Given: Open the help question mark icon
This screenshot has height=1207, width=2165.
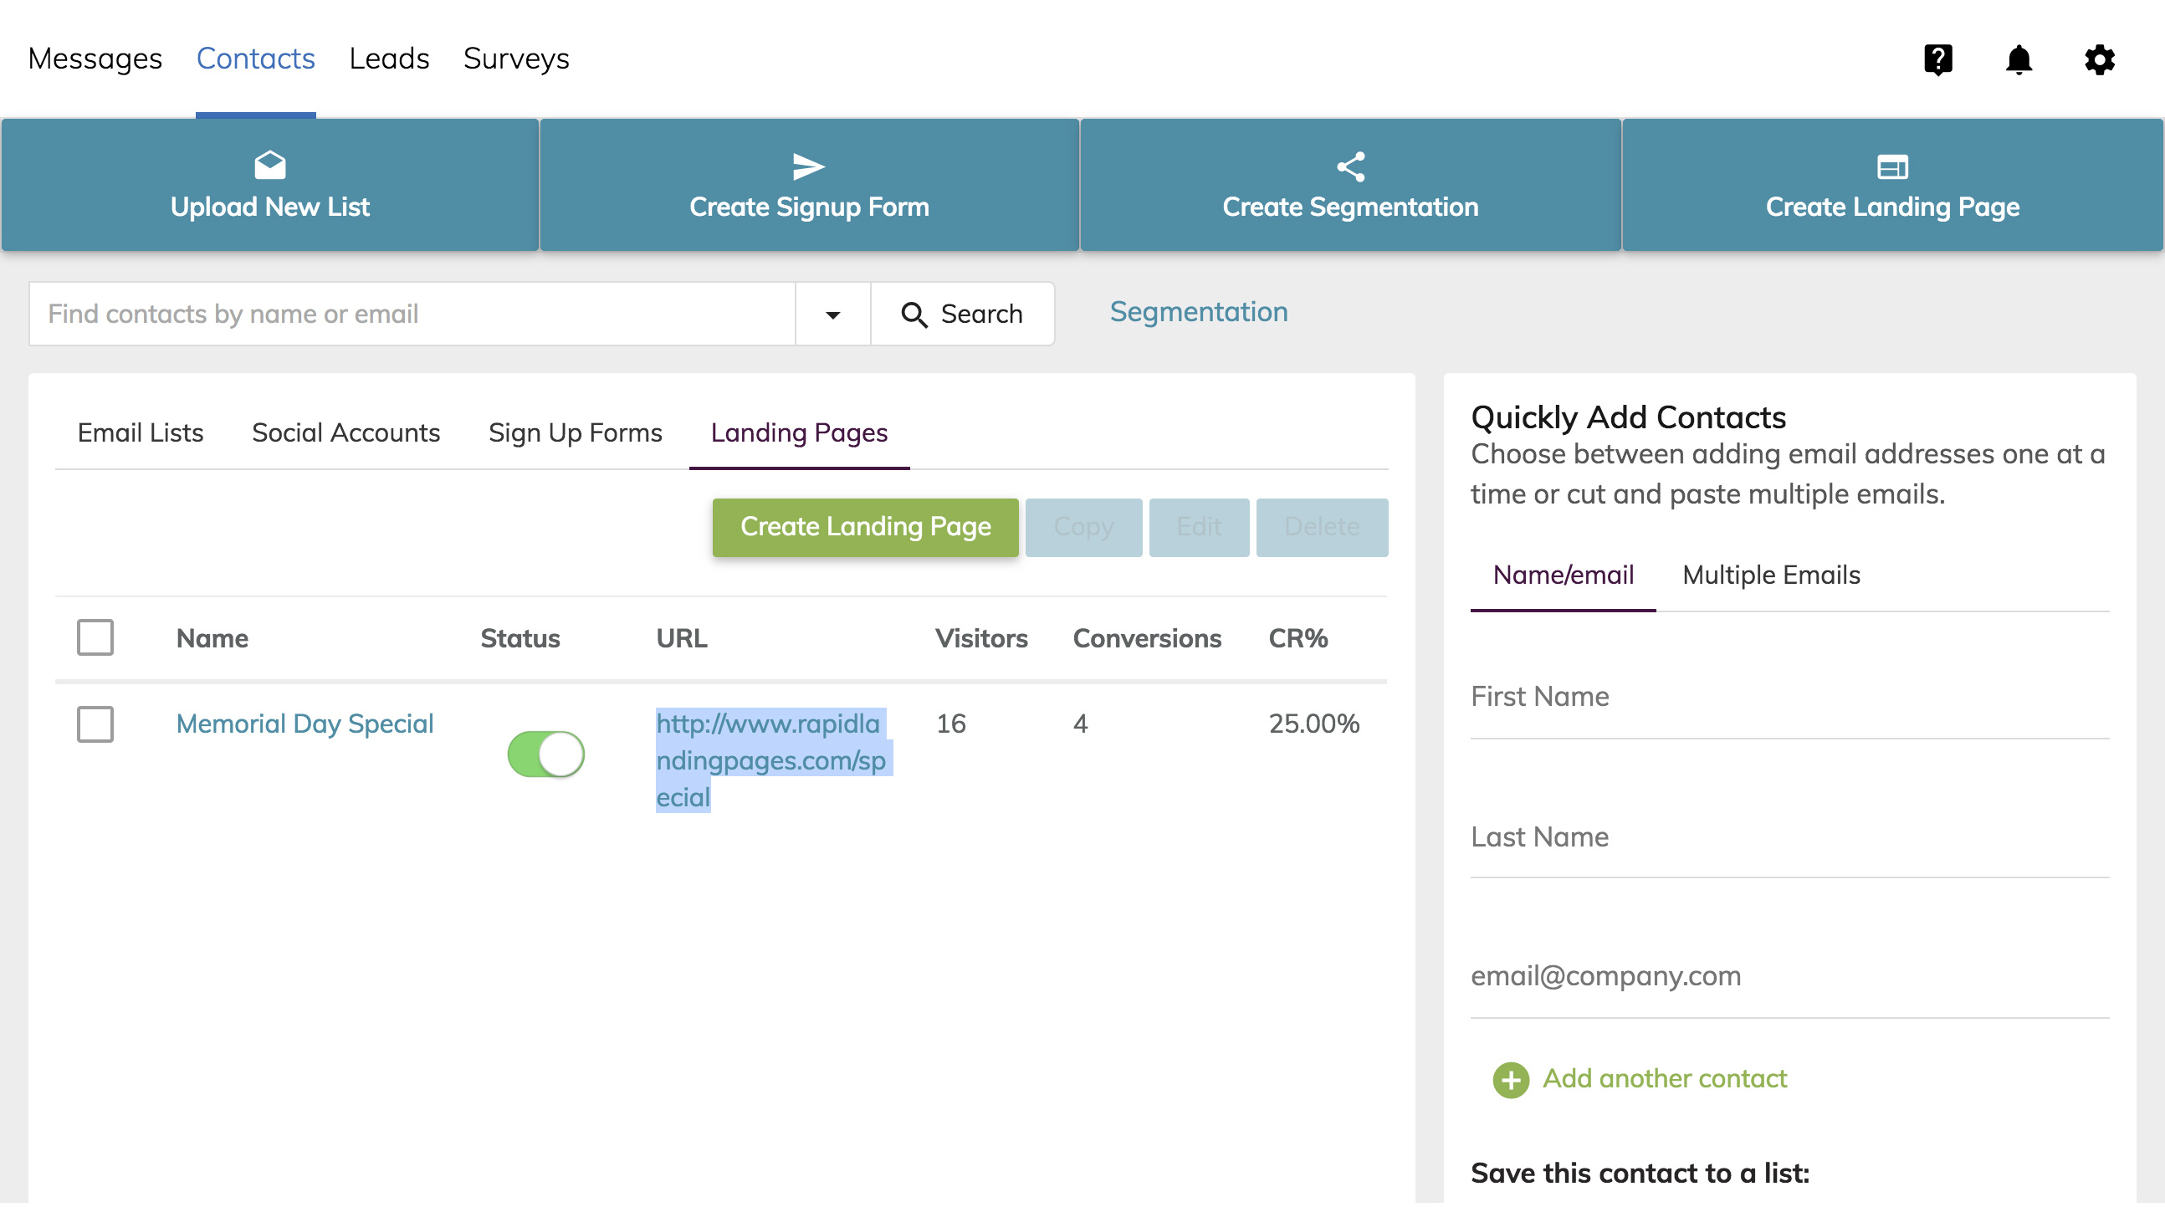Looking at the screenshot, I should pos(1937,59).
